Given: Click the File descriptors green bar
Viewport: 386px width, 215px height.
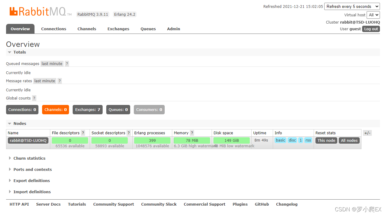Looking at the screenshot, I should click(x=70, y=141).
